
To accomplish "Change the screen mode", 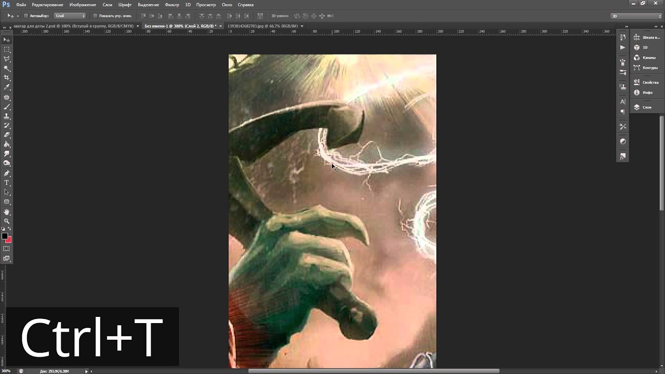I will 7,258.
